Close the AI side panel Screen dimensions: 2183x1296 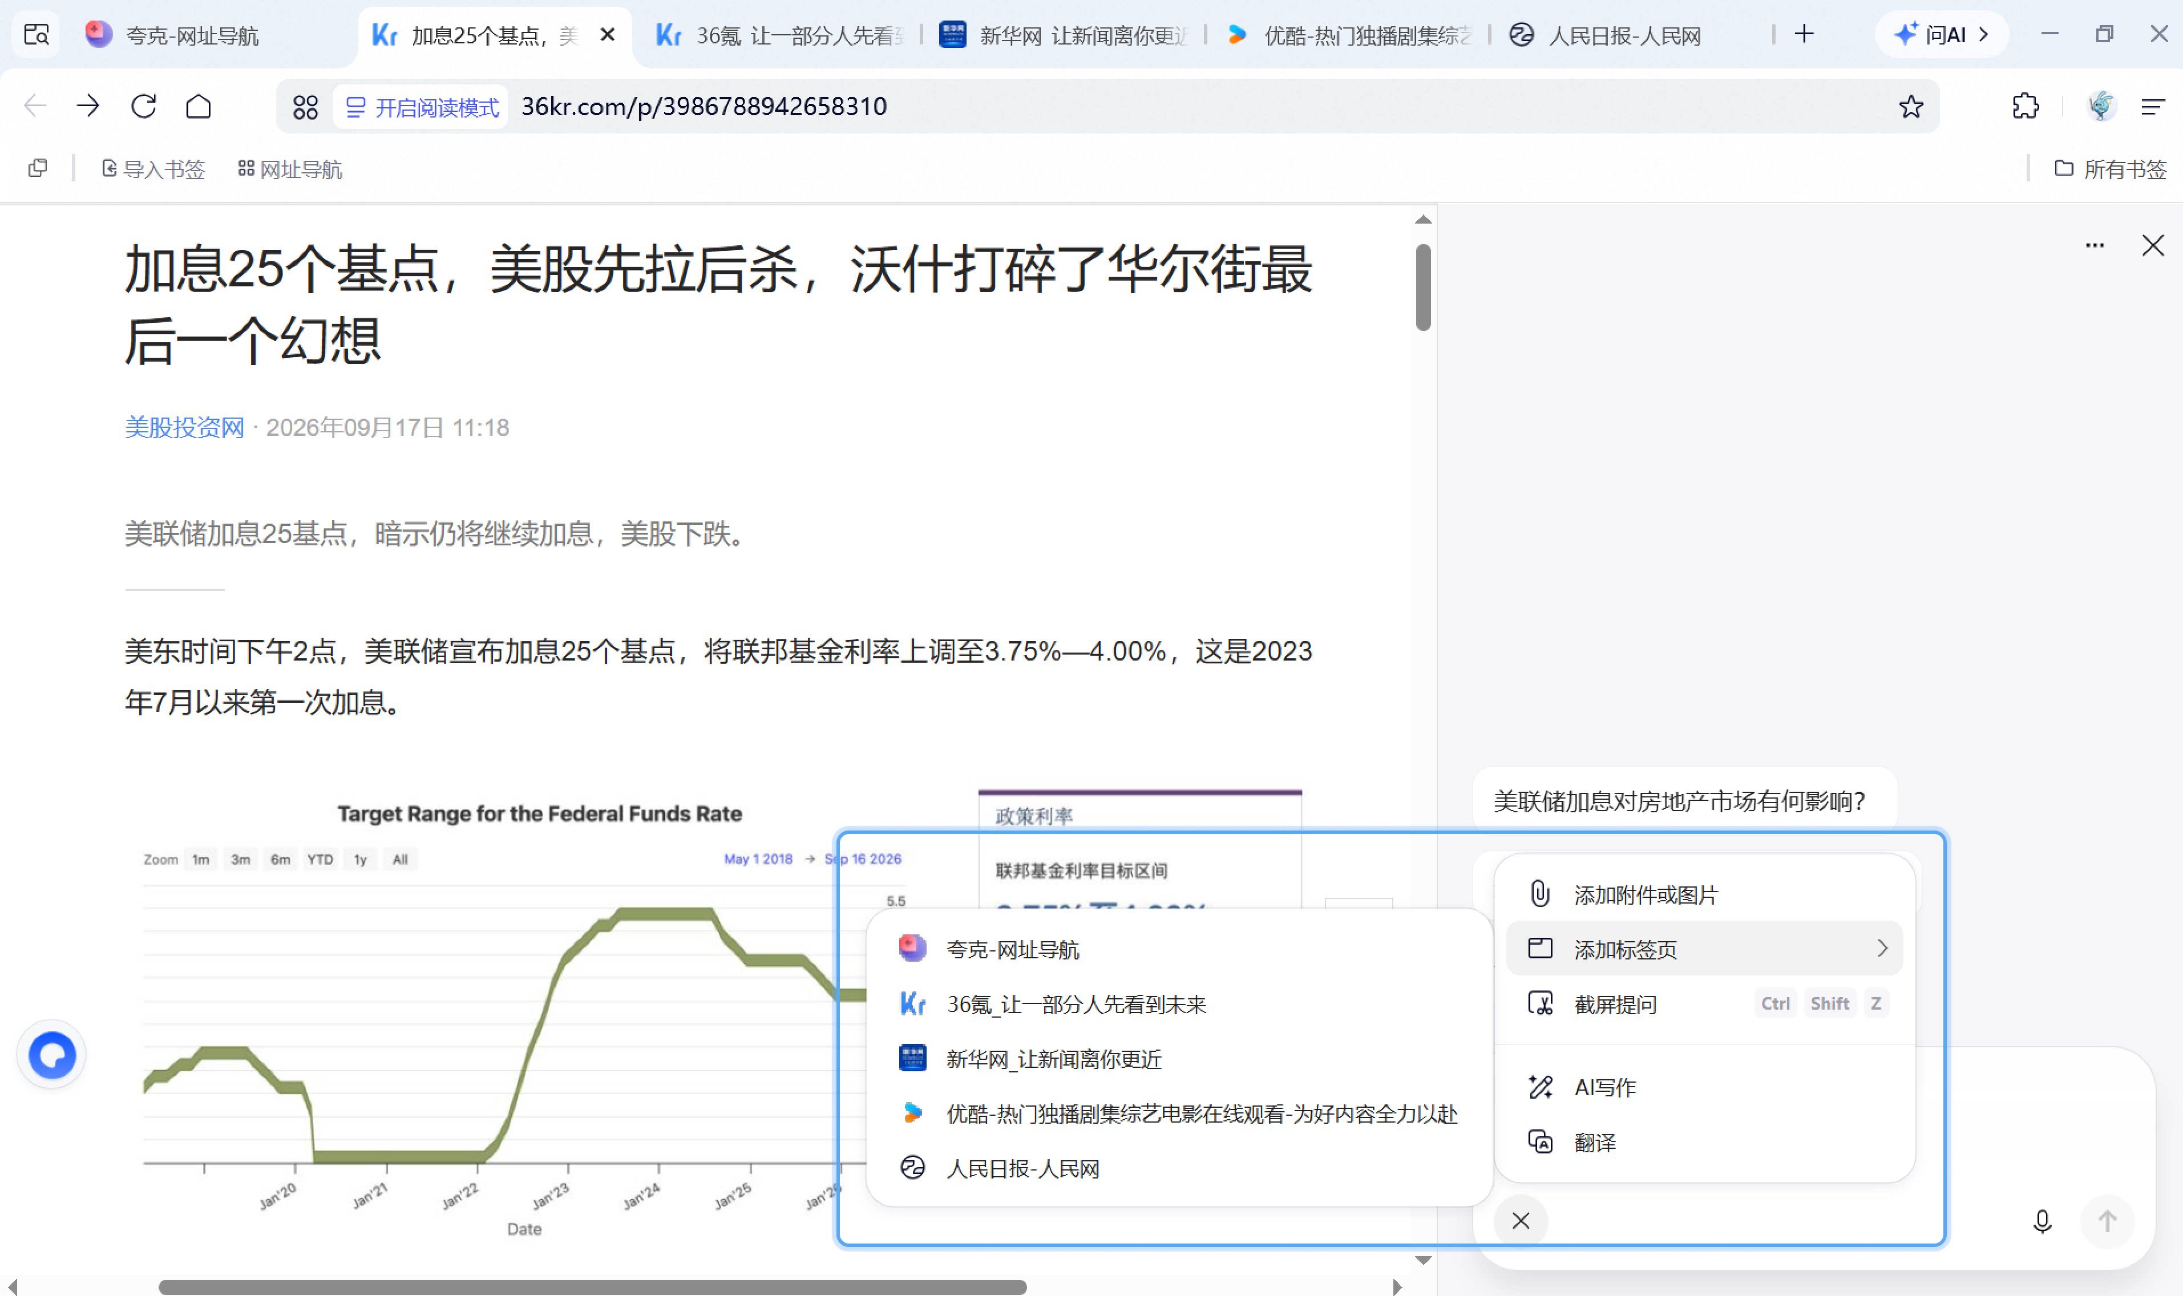[x=2152, y=245]
